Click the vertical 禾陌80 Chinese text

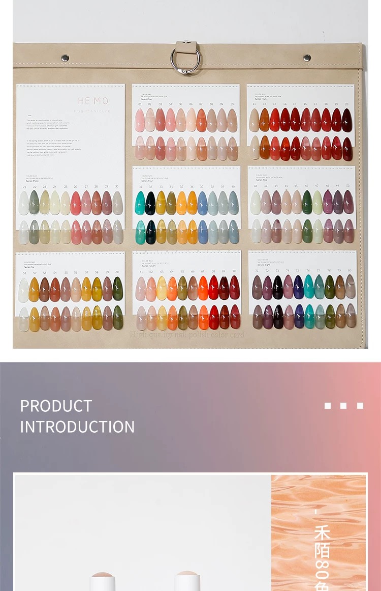point(322,550)
